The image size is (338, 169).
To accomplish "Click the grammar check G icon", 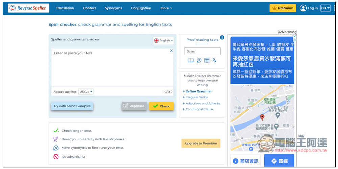I will [x=214, y=60].
